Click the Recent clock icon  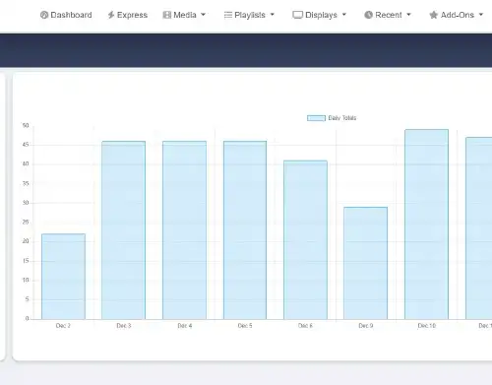(x=368, y=15)
